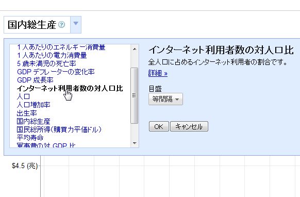
Task: Open the 詳細 » details link
Action: click(158, 73)
